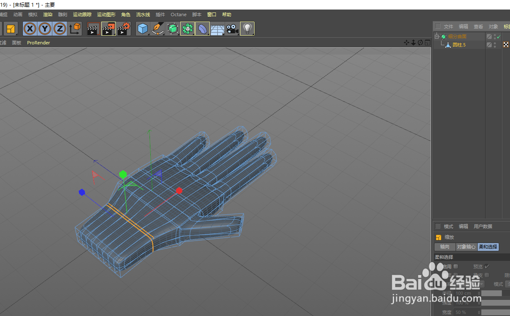Open Object Manager 查看 menu
Screen dimensions: 510x316
click(478, 27)
